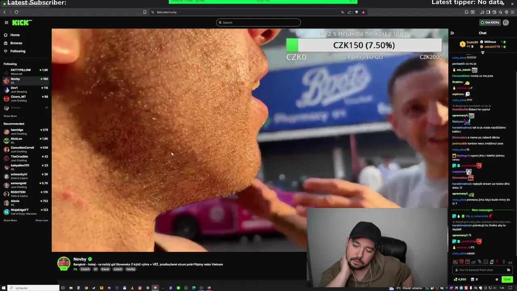Open top gifter Svato96 entry

[469, 44]
